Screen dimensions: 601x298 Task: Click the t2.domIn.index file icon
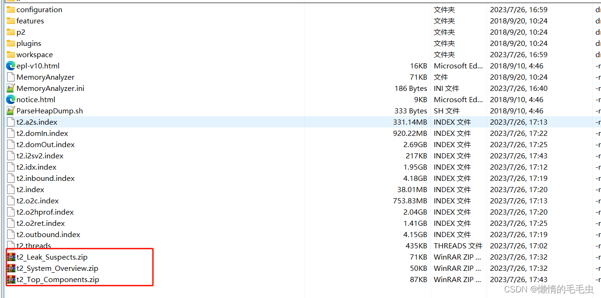point(10,133)
